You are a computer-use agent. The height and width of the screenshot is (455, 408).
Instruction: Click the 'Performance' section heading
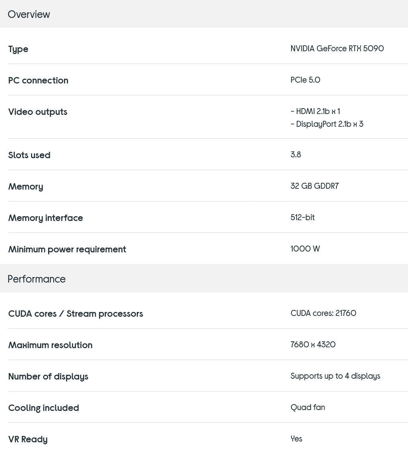37,279
